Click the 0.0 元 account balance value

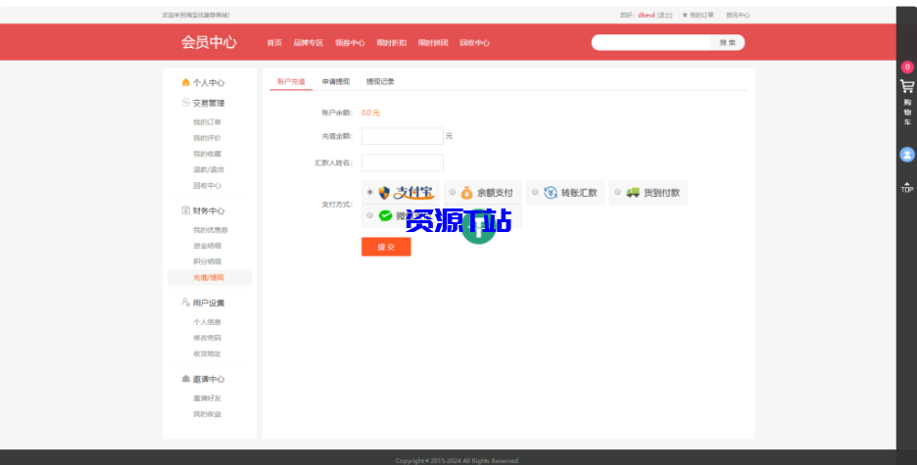(x=370, y=113)
